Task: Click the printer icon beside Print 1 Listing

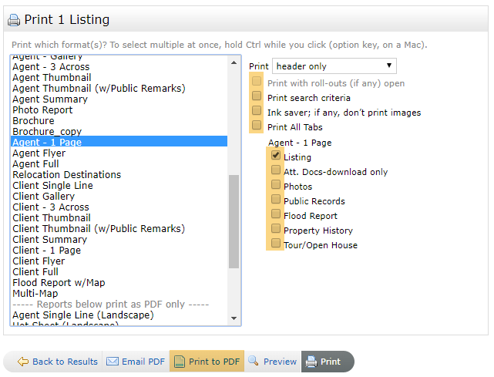Action: pos(14,20)
